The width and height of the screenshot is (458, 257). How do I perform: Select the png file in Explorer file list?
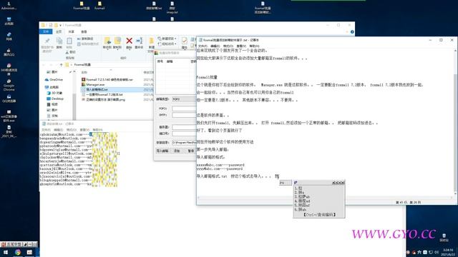click(x=103, y=100)
